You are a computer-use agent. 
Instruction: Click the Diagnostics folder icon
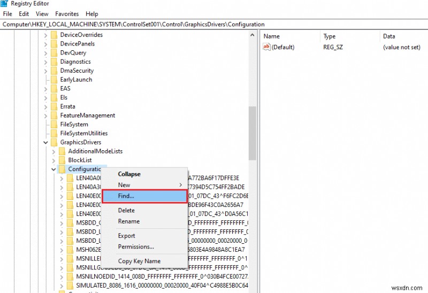54,61
